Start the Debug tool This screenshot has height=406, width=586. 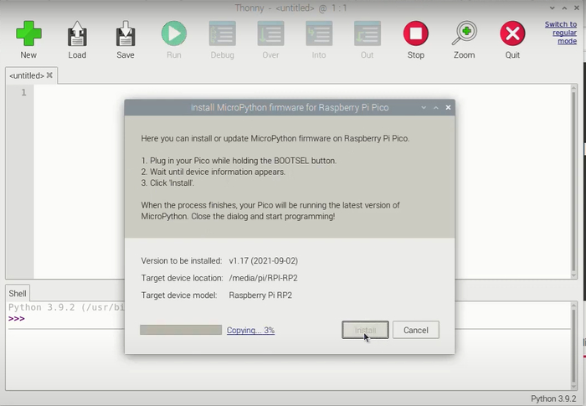click(x=223, y=39)
